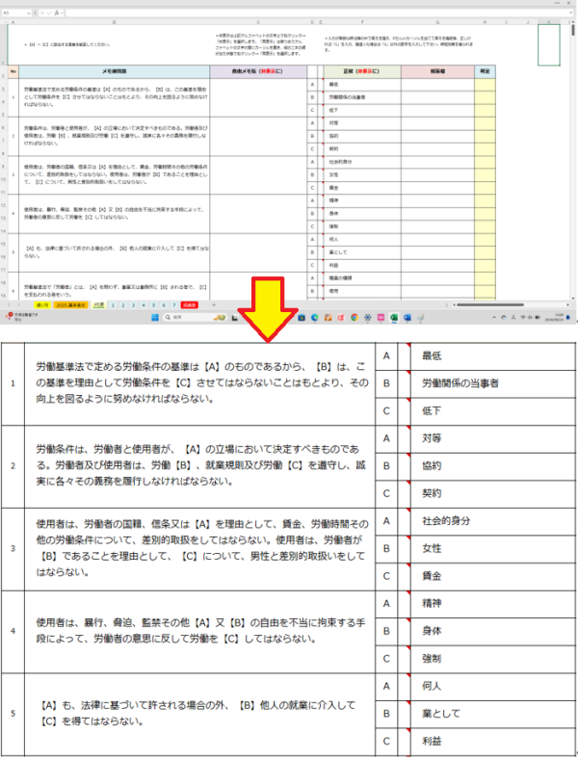The width and height of the screenshot is (578, 760).
Task: Click the horizontal scrollbar thumb
Action: (489, 305)
